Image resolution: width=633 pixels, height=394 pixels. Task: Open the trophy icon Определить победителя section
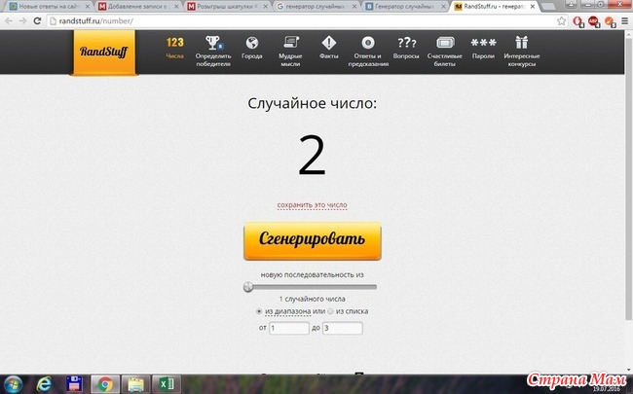[x=213, y=44]
